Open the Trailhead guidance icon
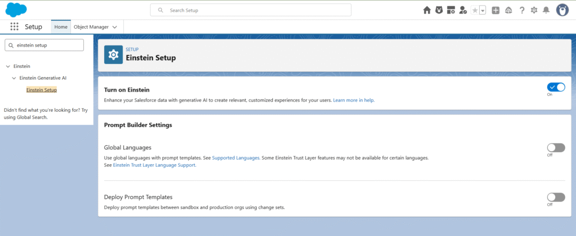Screen dimensions: 576x236 pos(508,10)
